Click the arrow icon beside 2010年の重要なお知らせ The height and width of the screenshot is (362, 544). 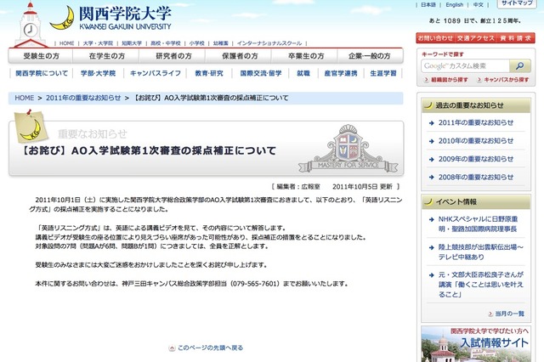(x=432, y=141)
